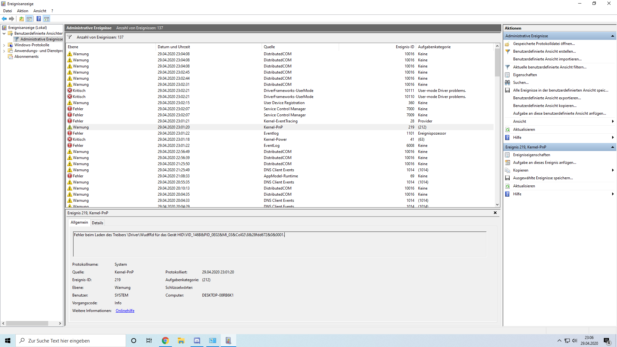Click the Back arrow toolbar icon

pyautogui.click(x=4, y=19)
